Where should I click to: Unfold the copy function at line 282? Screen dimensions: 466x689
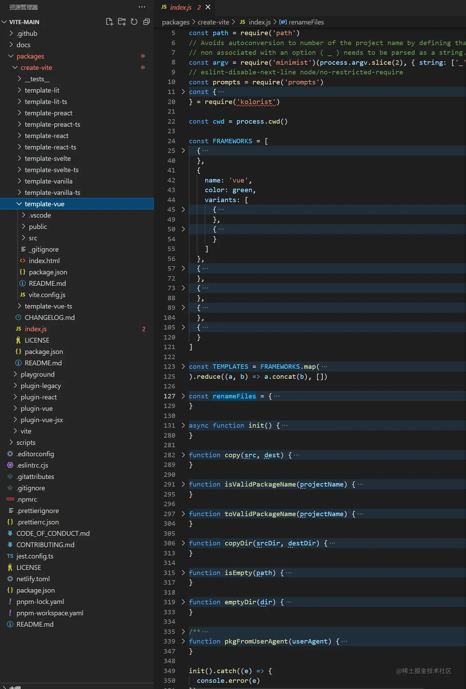tap(183, 455)
